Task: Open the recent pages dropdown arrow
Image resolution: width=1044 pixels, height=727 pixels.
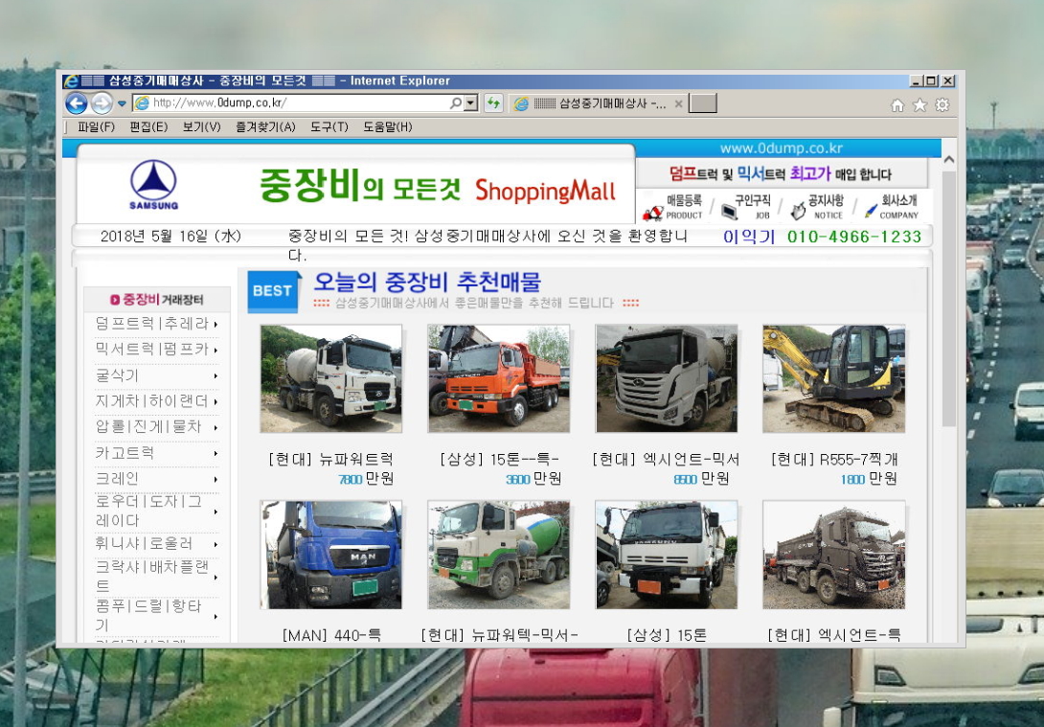Action: 122,103
